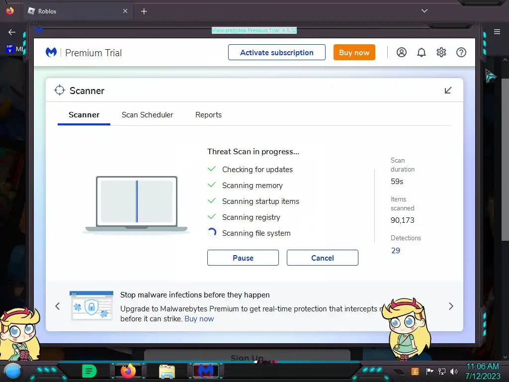
Task: Follow the Buy now link in the promo banner
Action: pyautogui.click(x=199, y=319)
